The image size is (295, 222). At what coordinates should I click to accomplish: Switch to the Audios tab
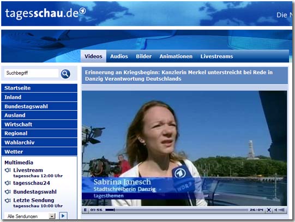[x=119, y=56]
